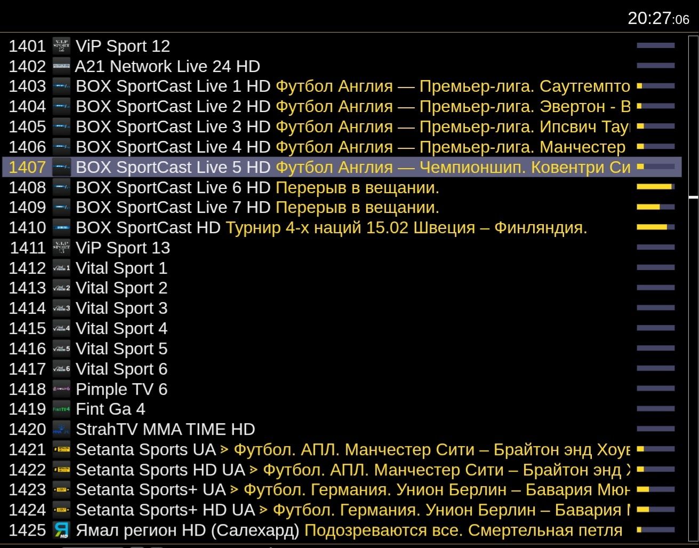Open Setanta Sports+ HD UA channel
The width and height of the screenshot is (699, 548).
[342, 510]
